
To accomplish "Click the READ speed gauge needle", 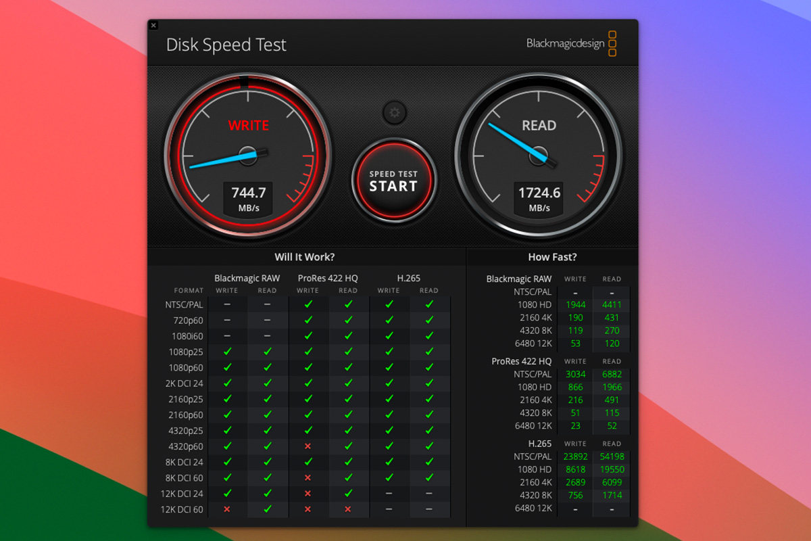I will point(522,145).
